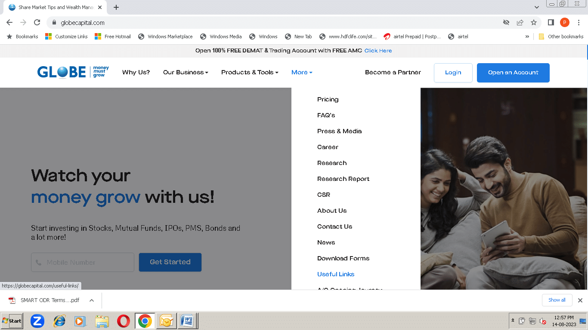Expand the Our Business dropdown

tap(186, 72)
